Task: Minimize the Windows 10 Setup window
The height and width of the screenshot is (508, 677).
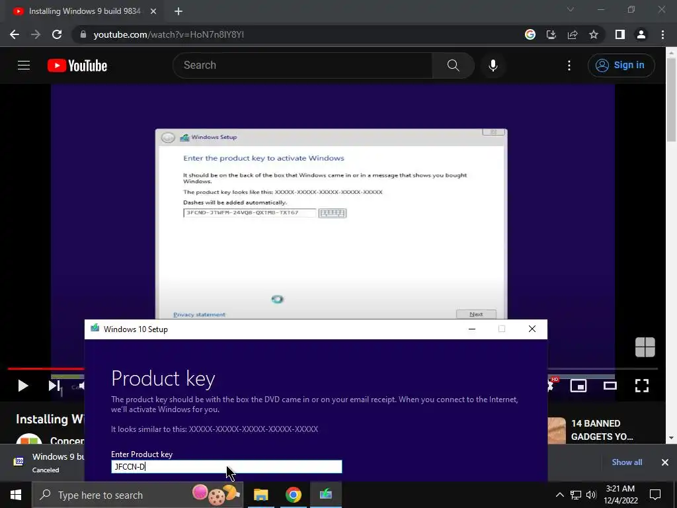Action: click(472, 329)
